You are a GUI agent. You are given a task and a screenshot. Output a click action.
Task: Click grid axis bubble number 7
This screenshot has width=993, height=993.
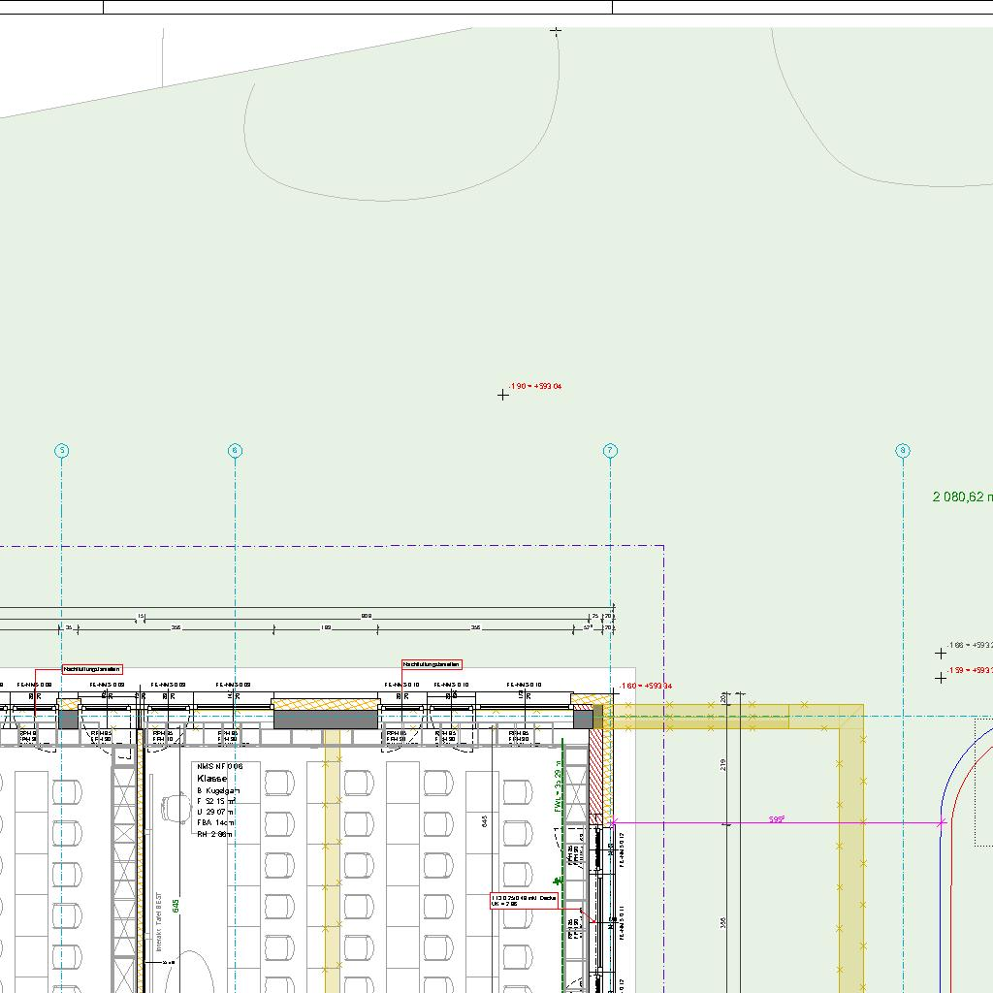click(610, 451)
